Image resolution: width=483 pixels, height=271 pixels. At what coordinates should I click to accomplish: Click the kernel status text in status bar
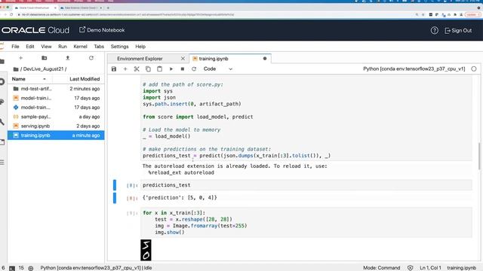(x=96, y=268)
